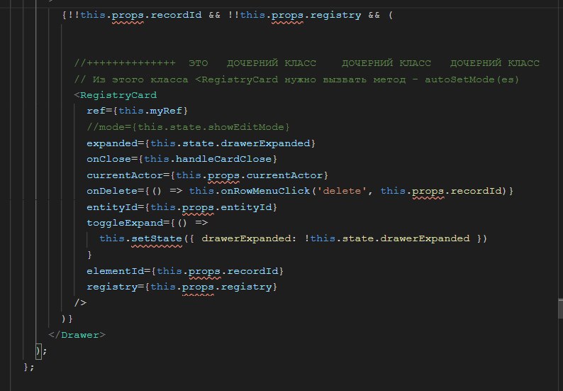Click the drawerExpanded key inside setState object
The image size is (563, 391).
pyautogui.click(x=246, y=238)
